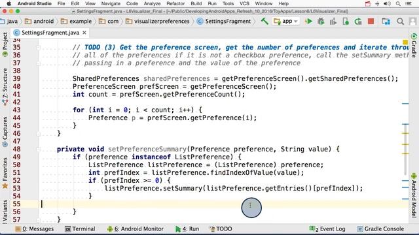Open the View menu
The height and width of the screenshot is (235, 419).
90,3
